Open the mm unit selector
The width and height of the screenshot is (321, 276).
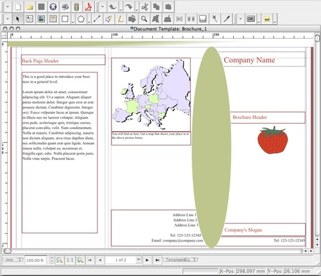13,259
